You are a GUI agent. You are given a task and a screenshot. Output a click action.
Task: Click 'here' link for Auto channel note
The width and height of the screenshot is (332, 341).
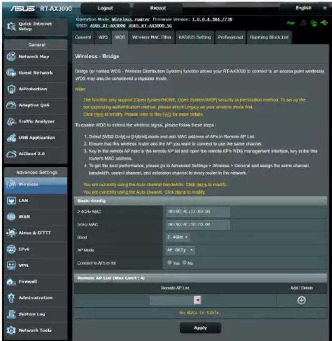[x=180, y=192]
